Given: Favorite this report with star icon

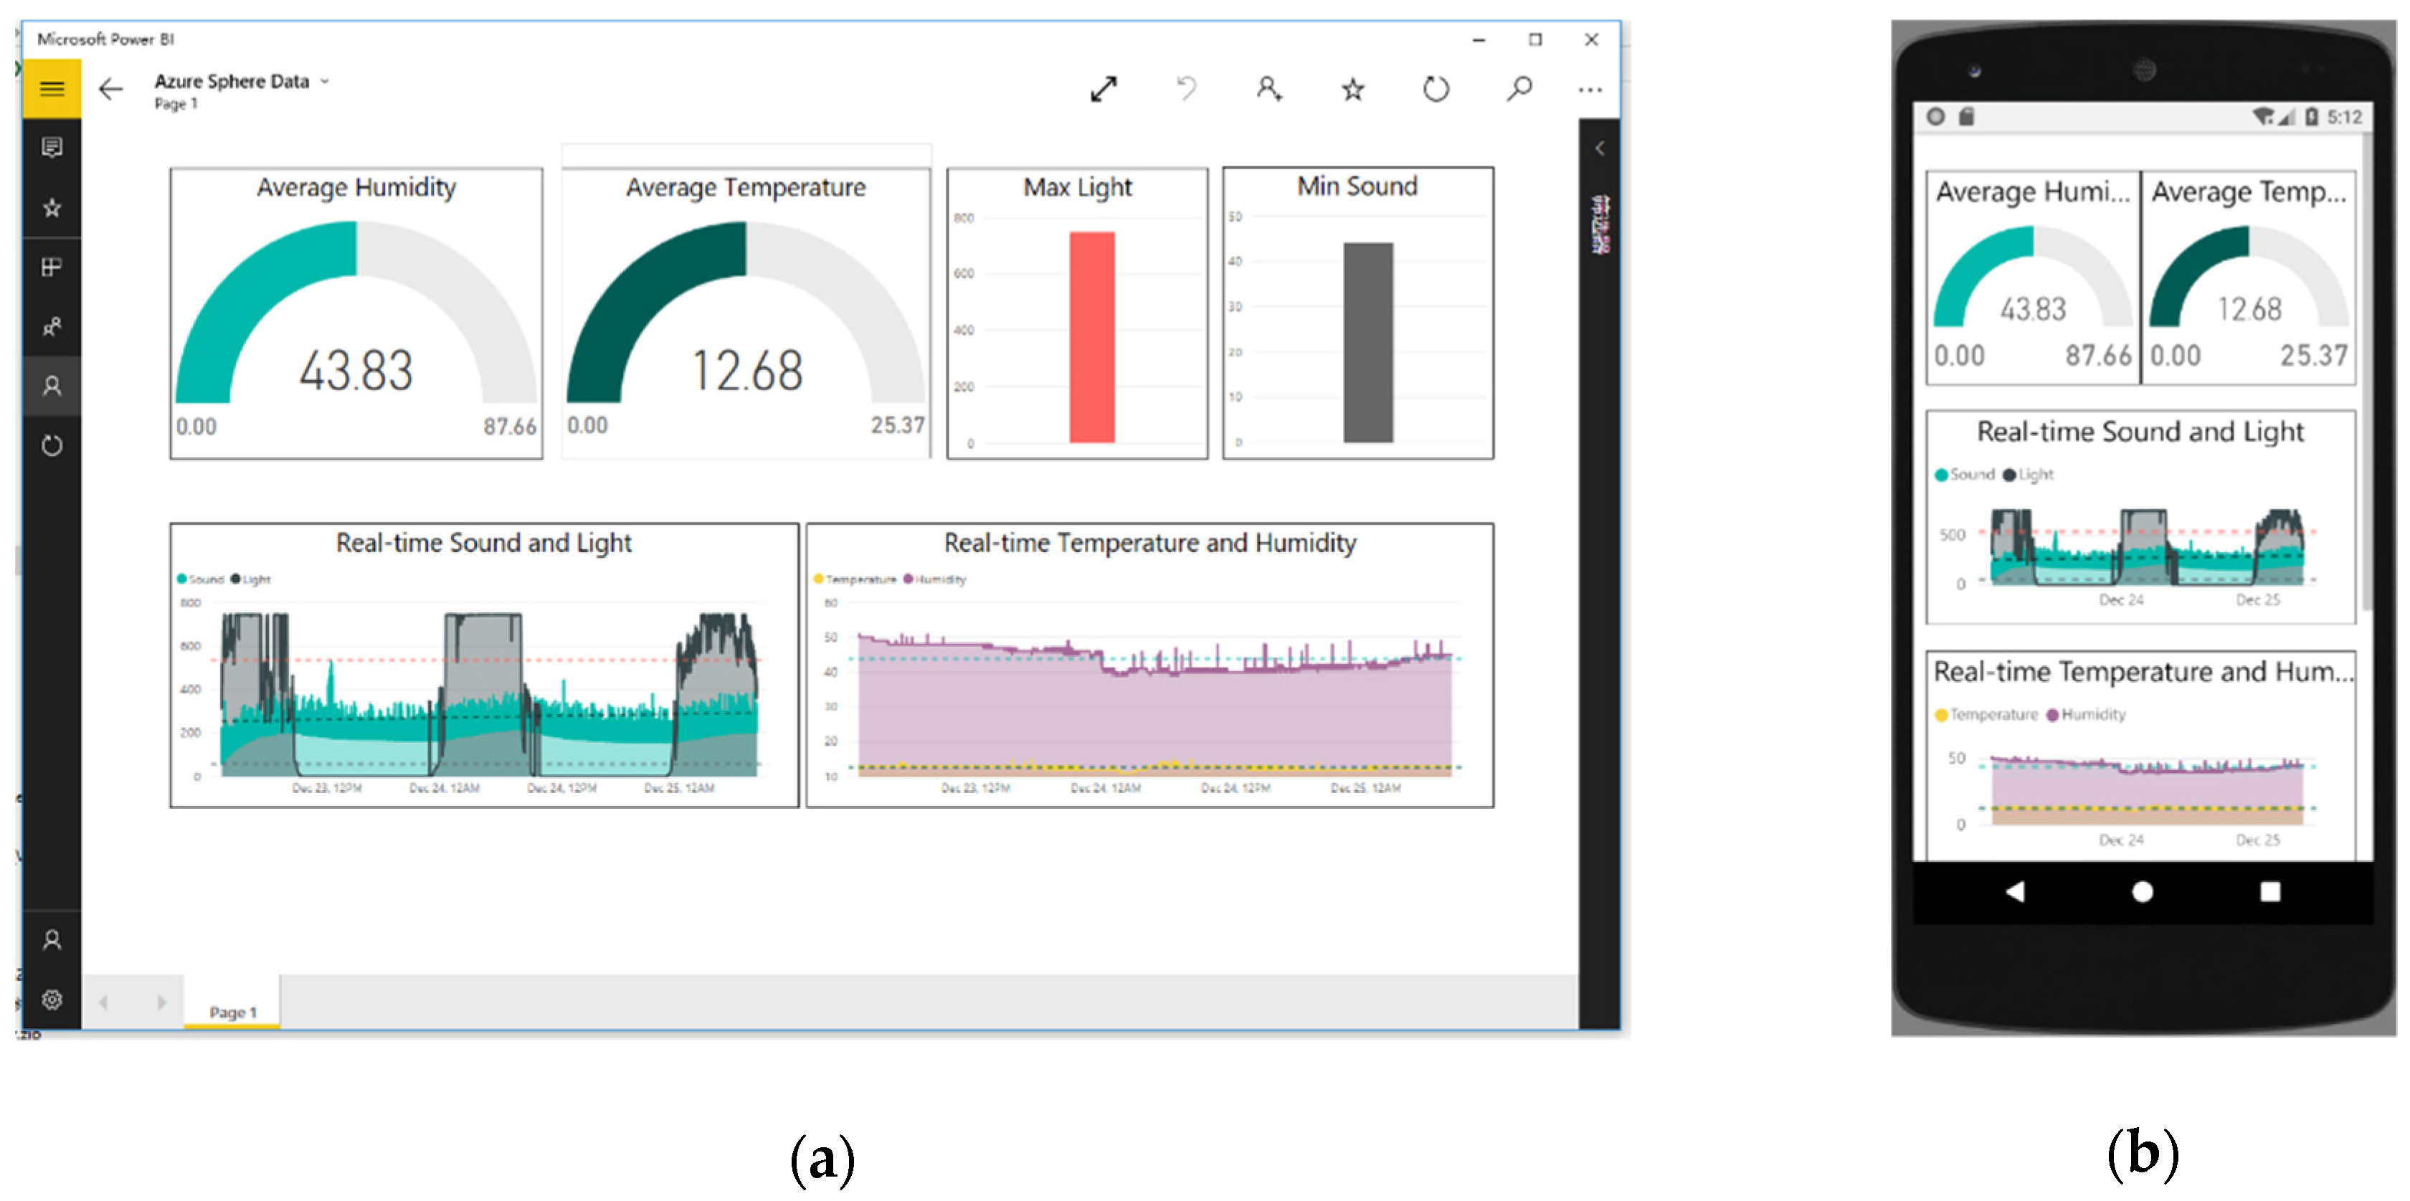Looking at the screenshot, I should point(1353,90).
